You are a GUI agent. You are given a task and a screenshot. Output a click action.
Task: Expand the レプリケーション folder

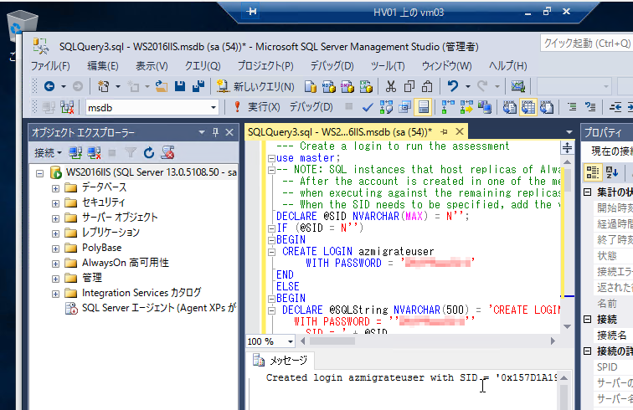tap(56, 233)
